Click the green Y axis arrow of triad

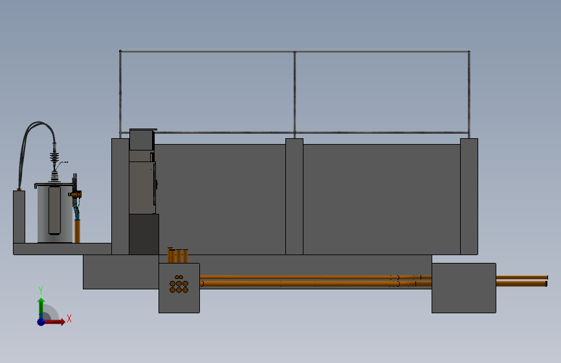[41, 307]
